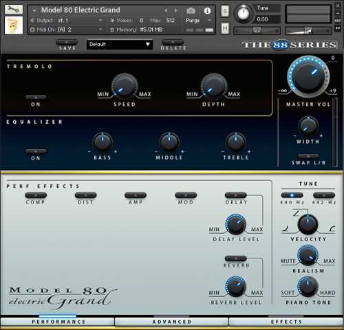The height and width of the screenshot is (330, 344).
Task: Switch to the ADVANCED tab
Action: (x=171, y=322)
